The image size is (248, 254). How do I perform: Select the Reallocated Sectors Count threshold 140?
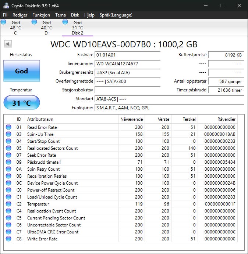click(192, 148)
